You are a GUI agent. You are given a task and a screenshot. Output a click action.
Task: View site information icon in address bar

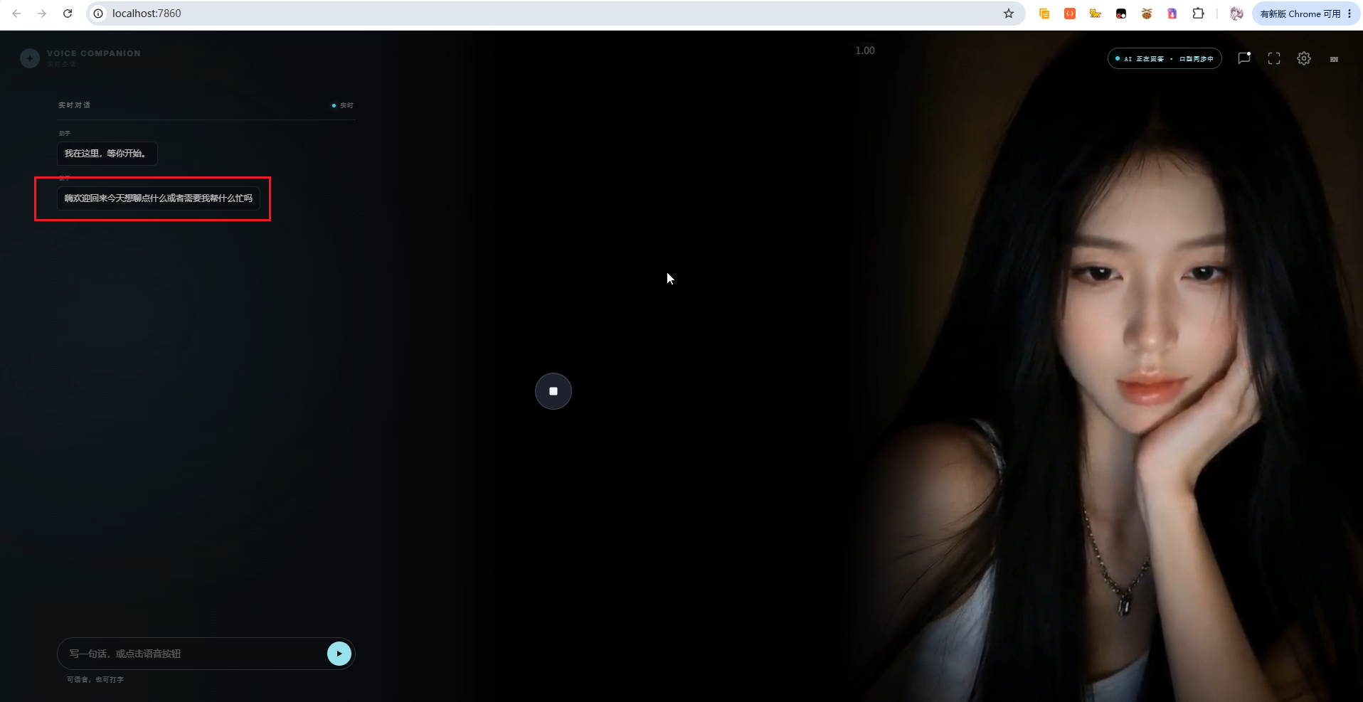coord(99,14)
